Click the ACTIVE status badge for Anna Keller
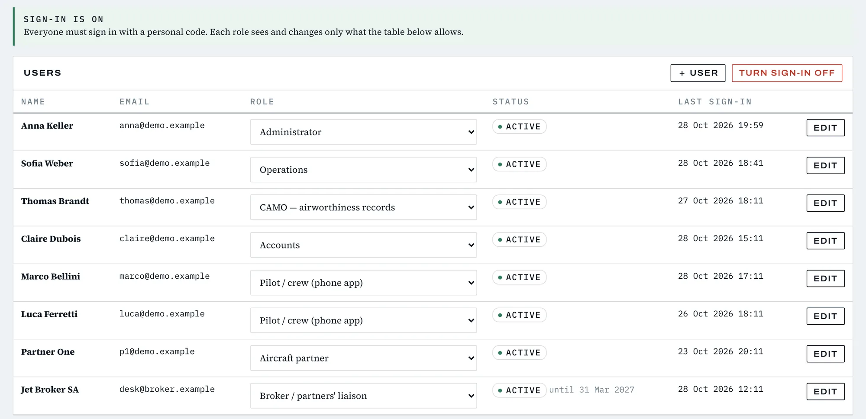Image resolution: width=866 pixels, height=419 pixels. click(x=519, y=127)
